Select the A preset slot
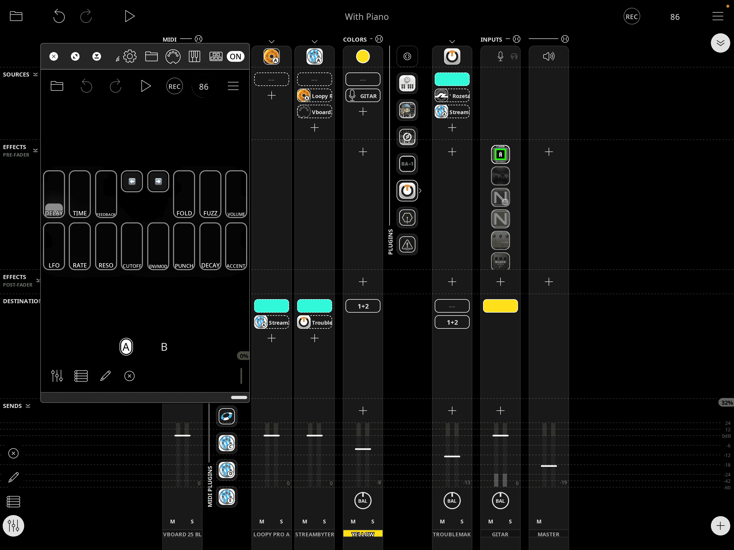 tap(126, 347)
